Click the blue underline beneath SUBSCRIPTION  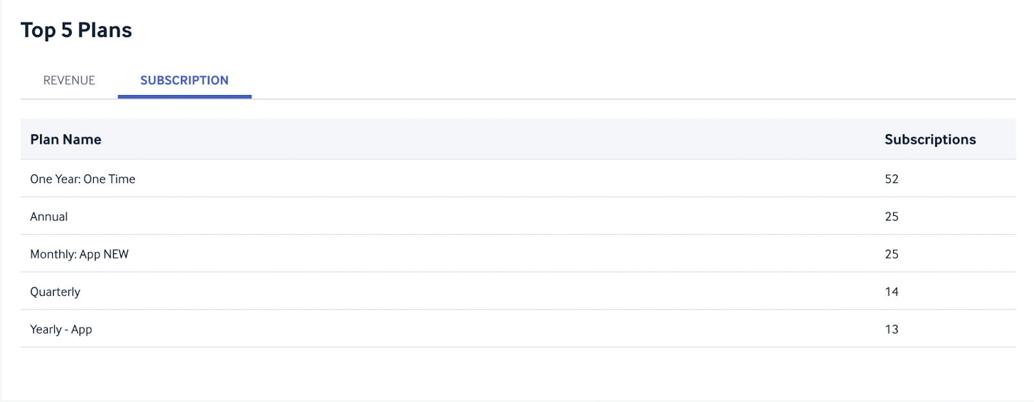click(x=184, y=97)
